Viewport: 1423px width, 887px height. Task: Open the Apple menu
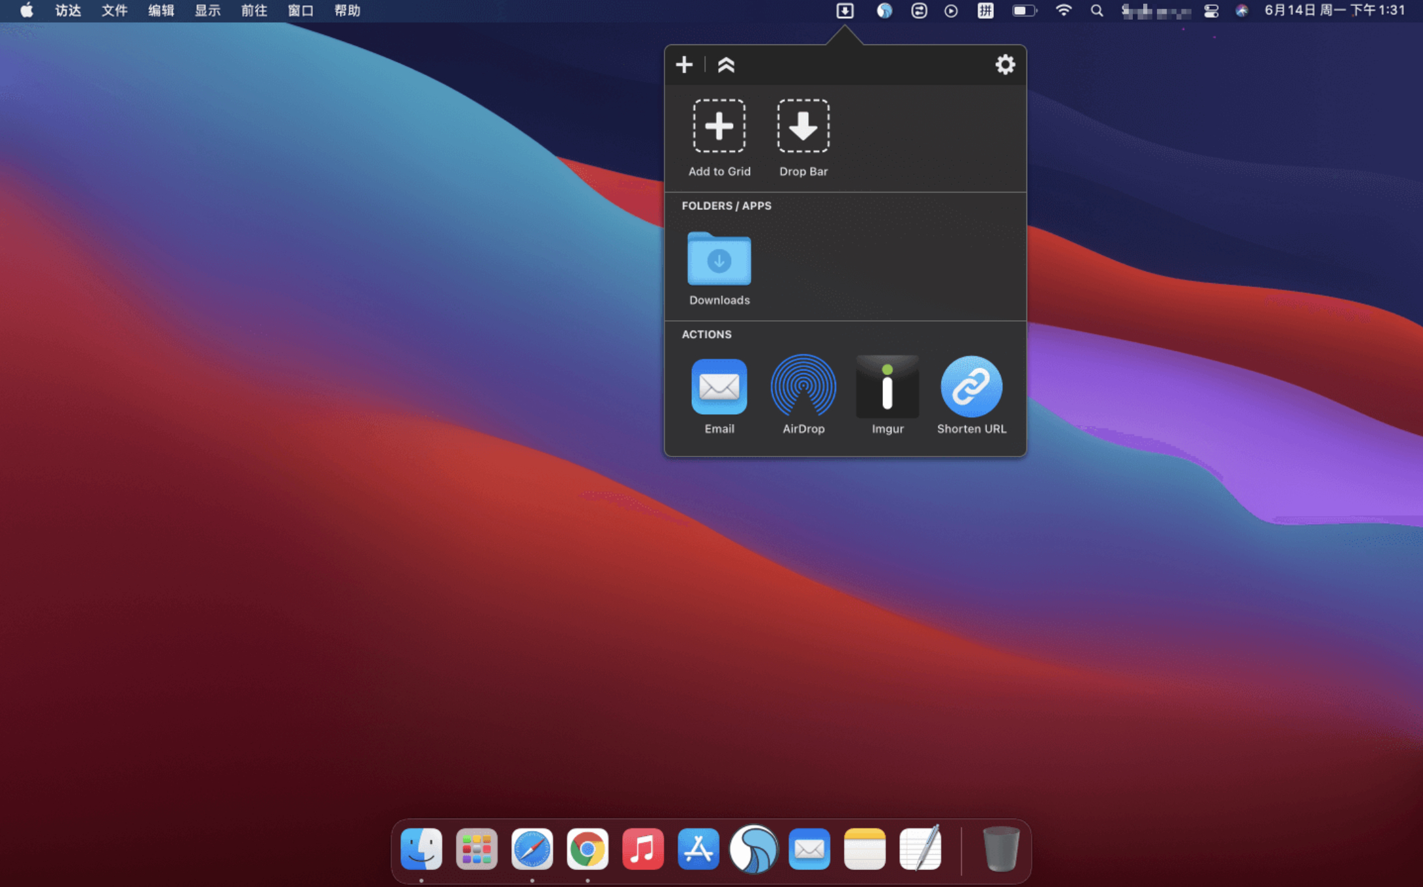[x=27, y=10]
